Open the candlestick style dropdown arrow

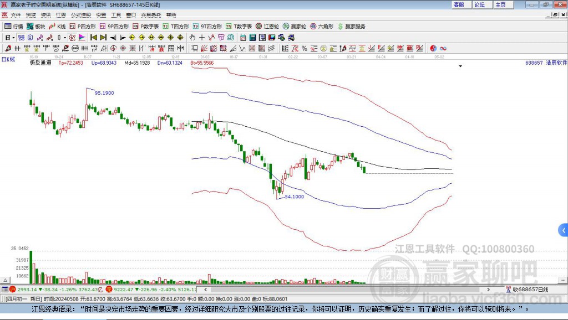pyautogui.click(x=65, y=38)
